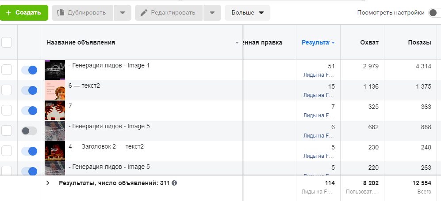Click the duplicate pages icon in Дублировать

click(60, 13)
